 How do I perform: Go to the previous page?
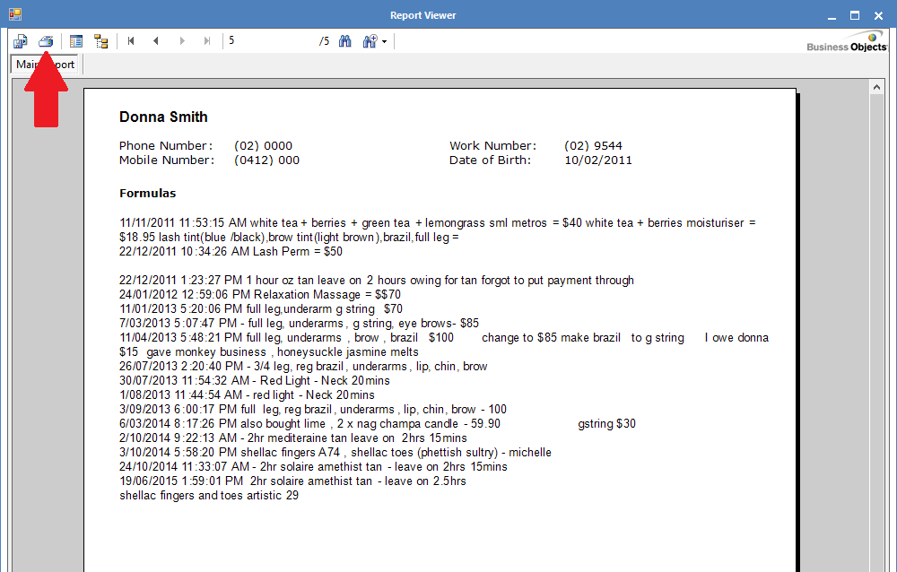[x=156, y=41]
